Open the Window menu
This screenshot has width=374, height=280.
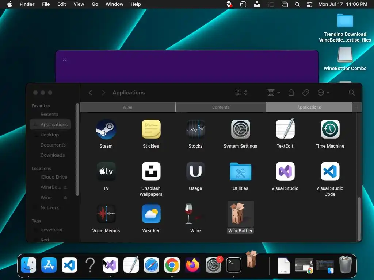(x=114, y=4)
